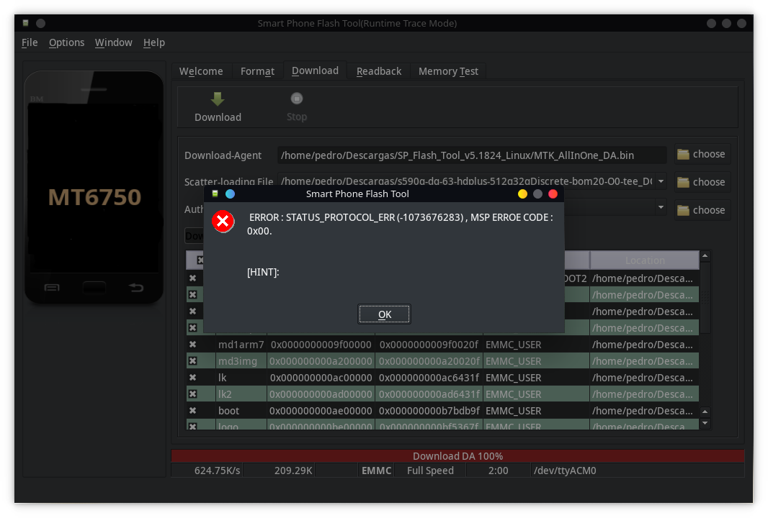The image size is (768, 518).
Task: Click the gray maximize button on error dialog
Action: [537, 194]
